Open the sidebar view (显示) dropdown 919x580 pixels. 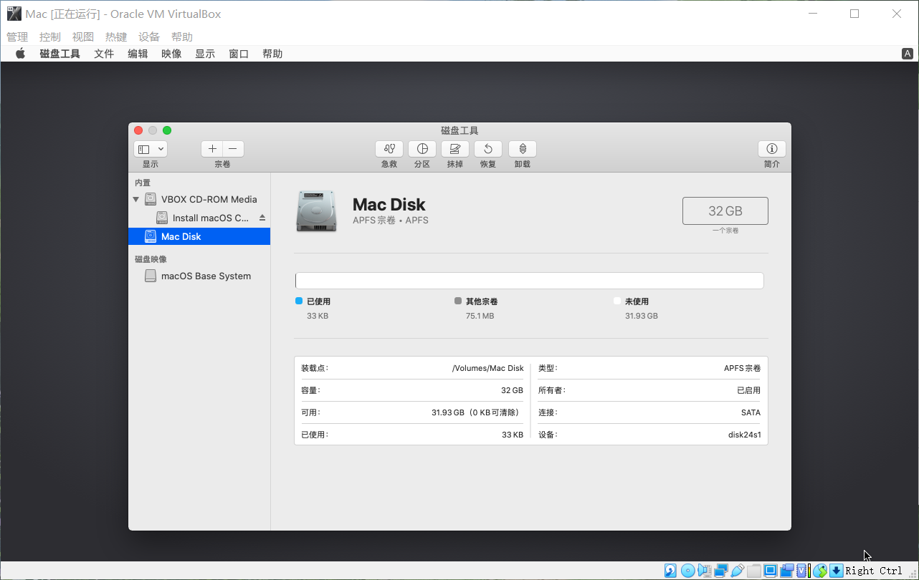click(151, 149)
